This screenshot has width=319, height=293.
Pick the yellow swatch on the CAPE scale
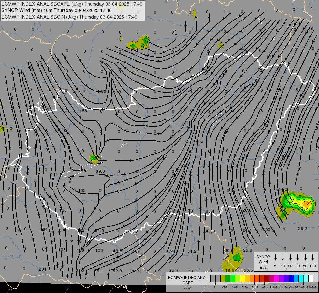[x=242, y=279]
